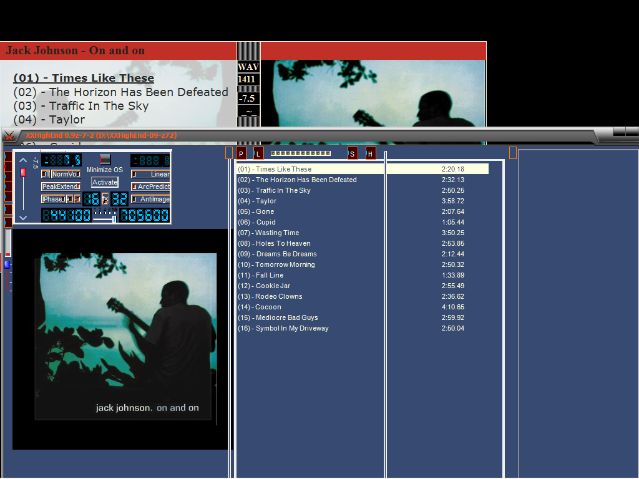The width and height of the screenshot is (639, 479).
Task: Select track (07) - Wasting Time
Action: pos(363,233)
